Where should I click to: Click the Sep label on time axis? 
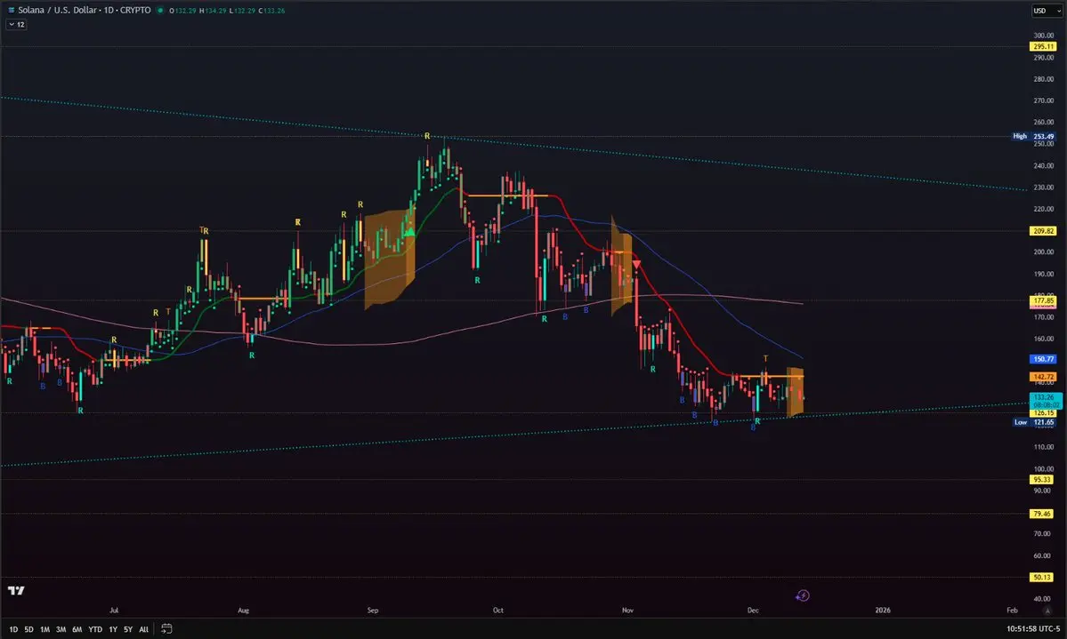pyautogui.click(x=373, y=611)
